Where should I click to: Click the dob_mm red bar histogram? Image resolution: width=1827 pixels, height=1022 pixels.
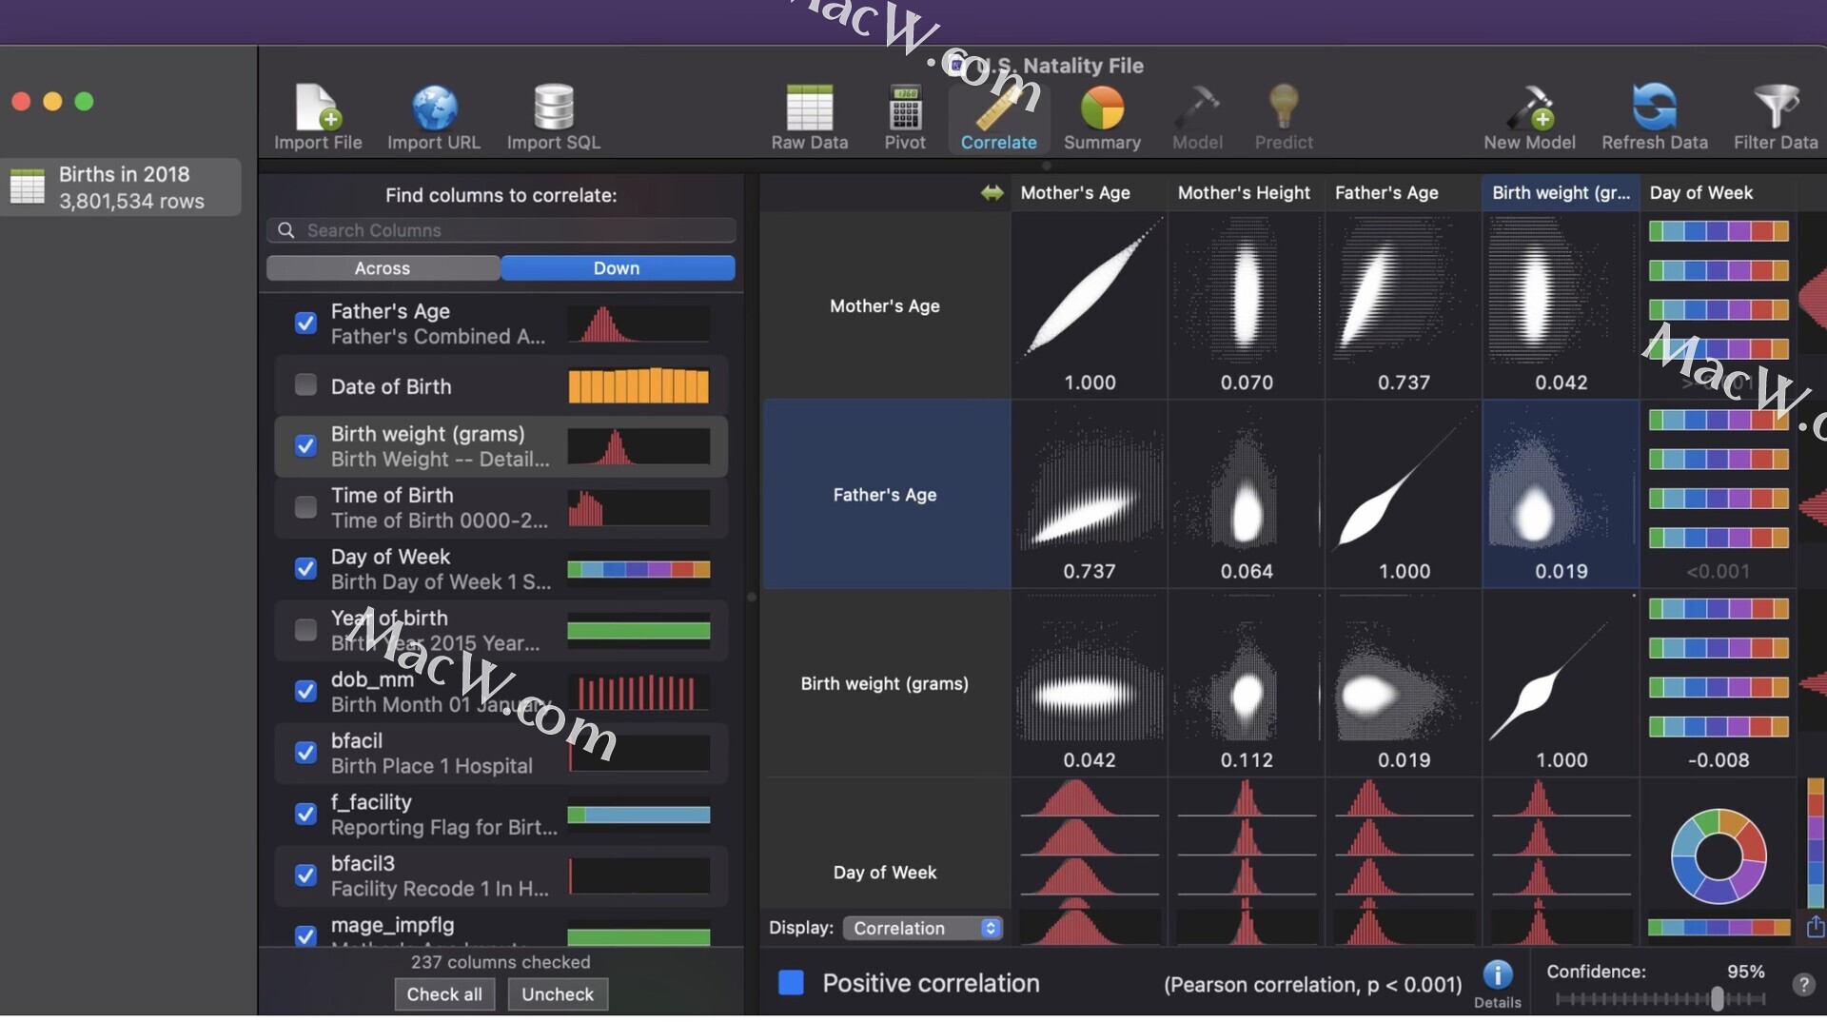point(638,692)
